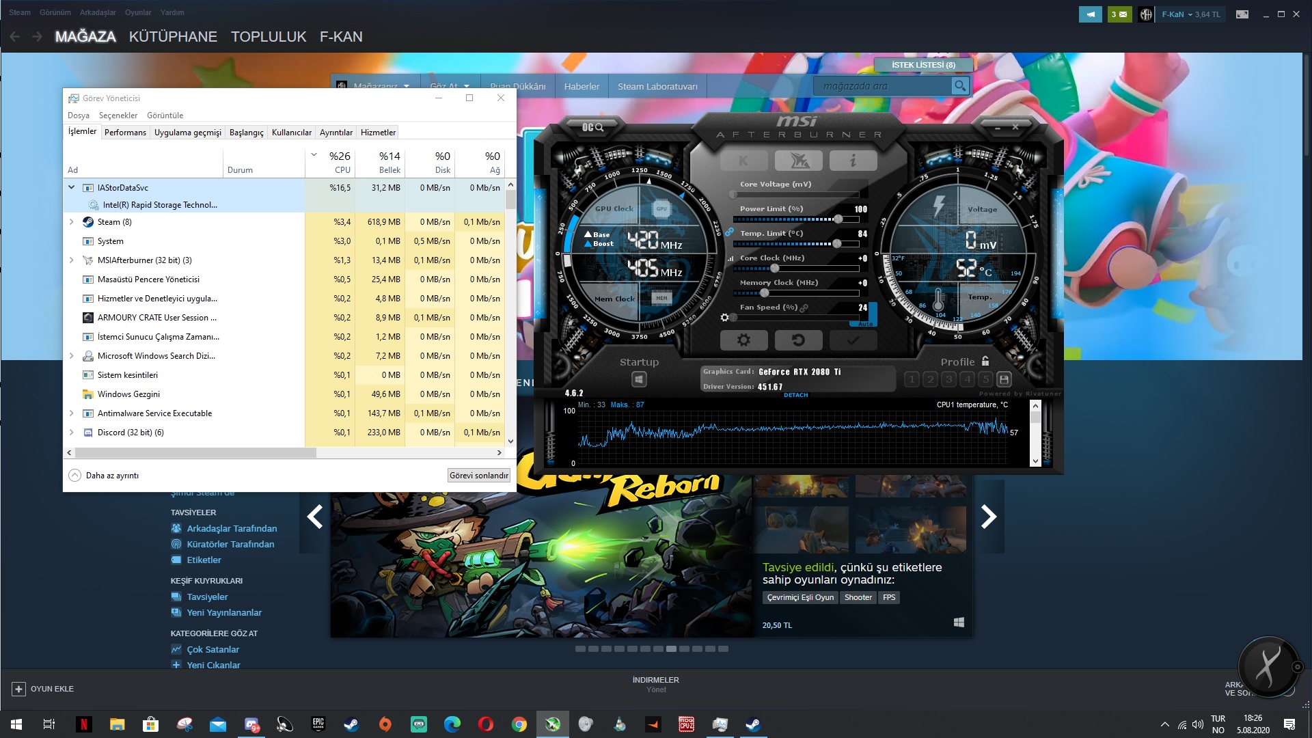This screenshot has width=1312, height=738.
Task: Open KÜTÜPHANE in Steam navigation
Action: coord(173,37)
